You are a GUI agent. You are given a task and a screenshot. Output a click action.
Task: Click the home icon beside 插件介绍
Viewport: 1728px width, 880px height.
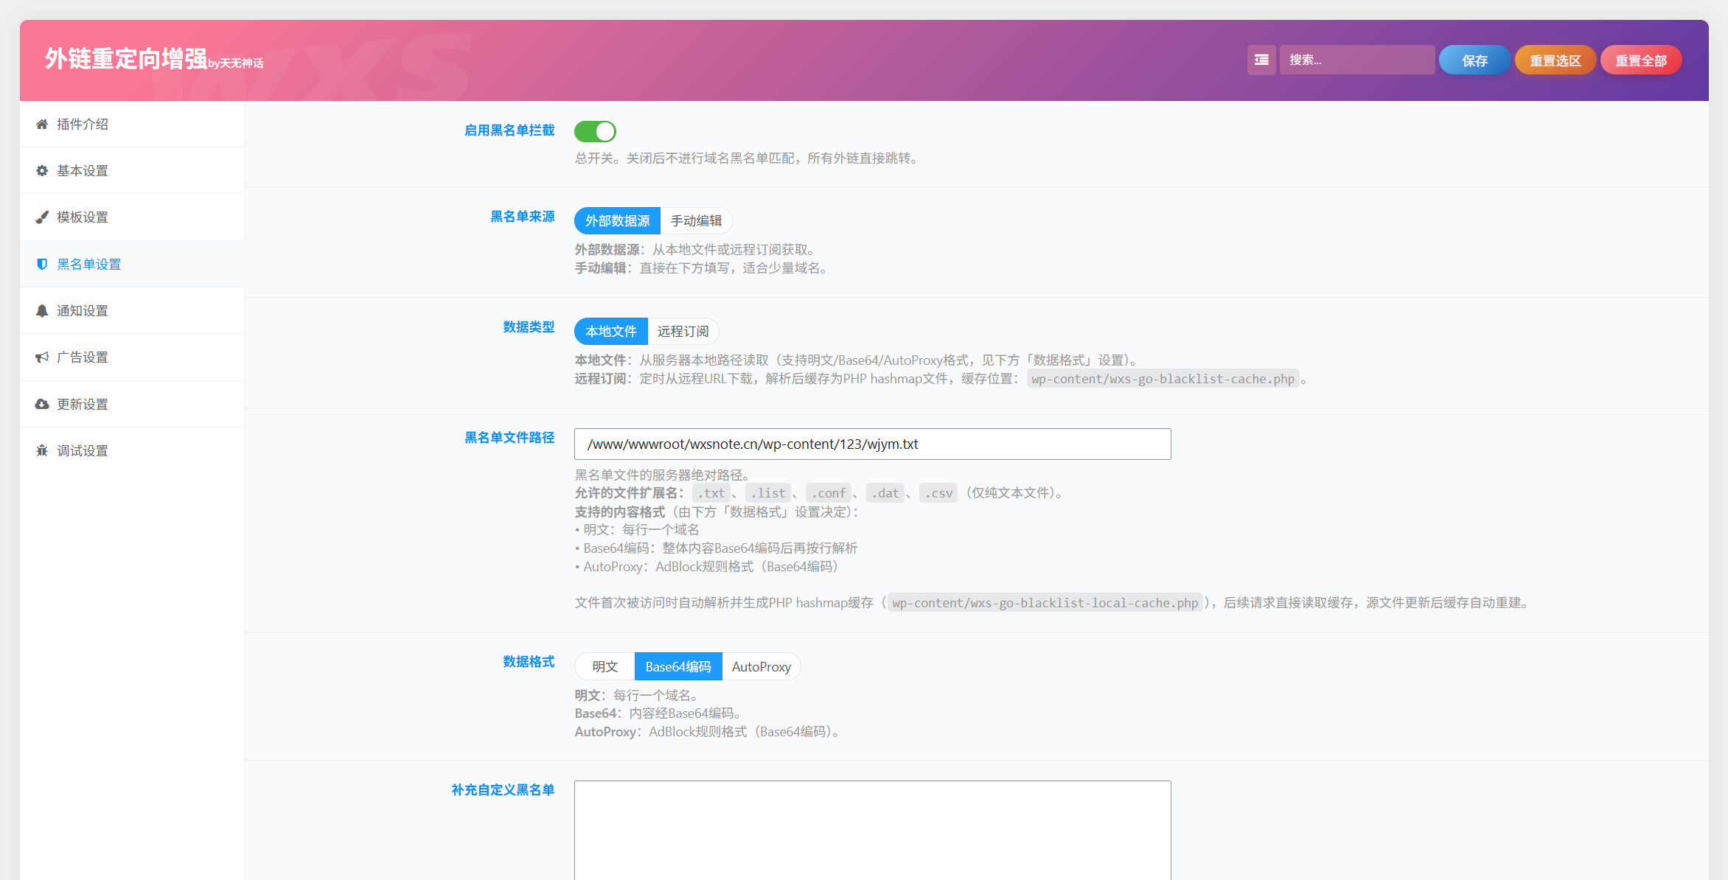pos(42,124)
